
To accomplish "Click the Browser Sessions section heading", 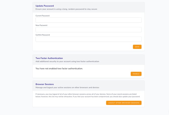I will point(45,84).
